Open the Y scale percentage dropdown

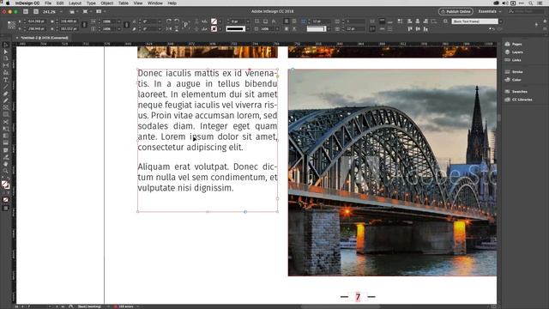(x=119, y=28)
